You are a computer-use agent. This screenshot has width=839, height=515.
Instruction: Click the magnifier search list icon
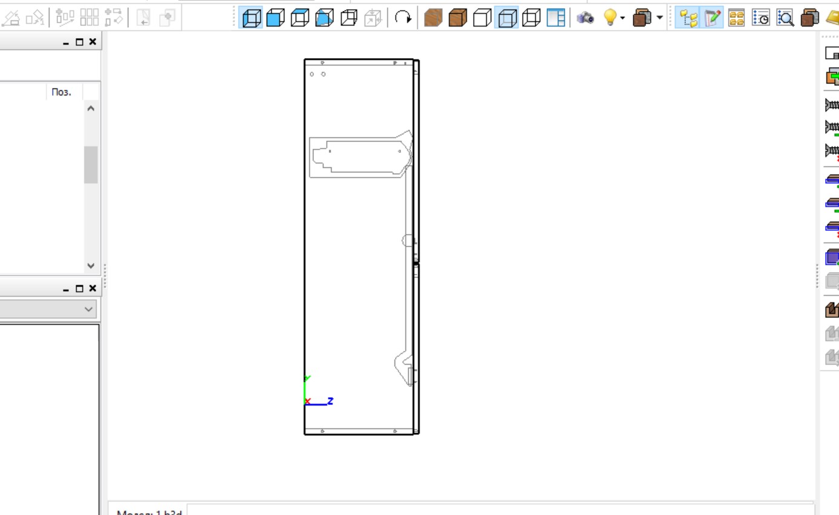785,19
